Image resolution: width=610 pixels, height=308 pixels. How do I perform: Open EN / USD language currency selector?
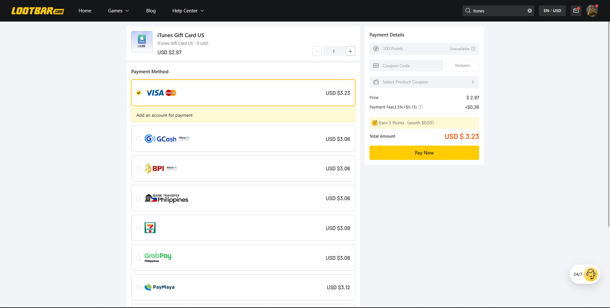point(552,10)
